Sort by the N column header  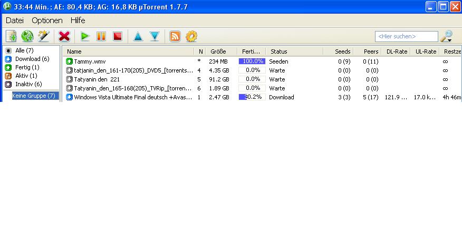[x=200, y=51]
